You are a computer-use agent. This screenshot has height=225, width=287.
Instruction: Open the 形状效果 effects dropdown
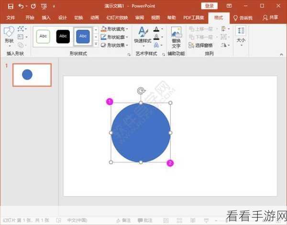coord(115,45)
